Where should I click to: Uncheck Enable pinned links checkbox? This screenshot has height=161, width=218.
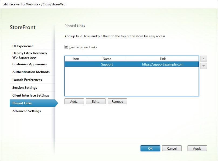66,47
